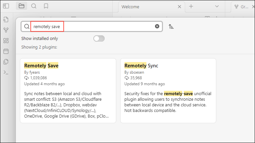Open the Remotely Save plugin title

41,66
